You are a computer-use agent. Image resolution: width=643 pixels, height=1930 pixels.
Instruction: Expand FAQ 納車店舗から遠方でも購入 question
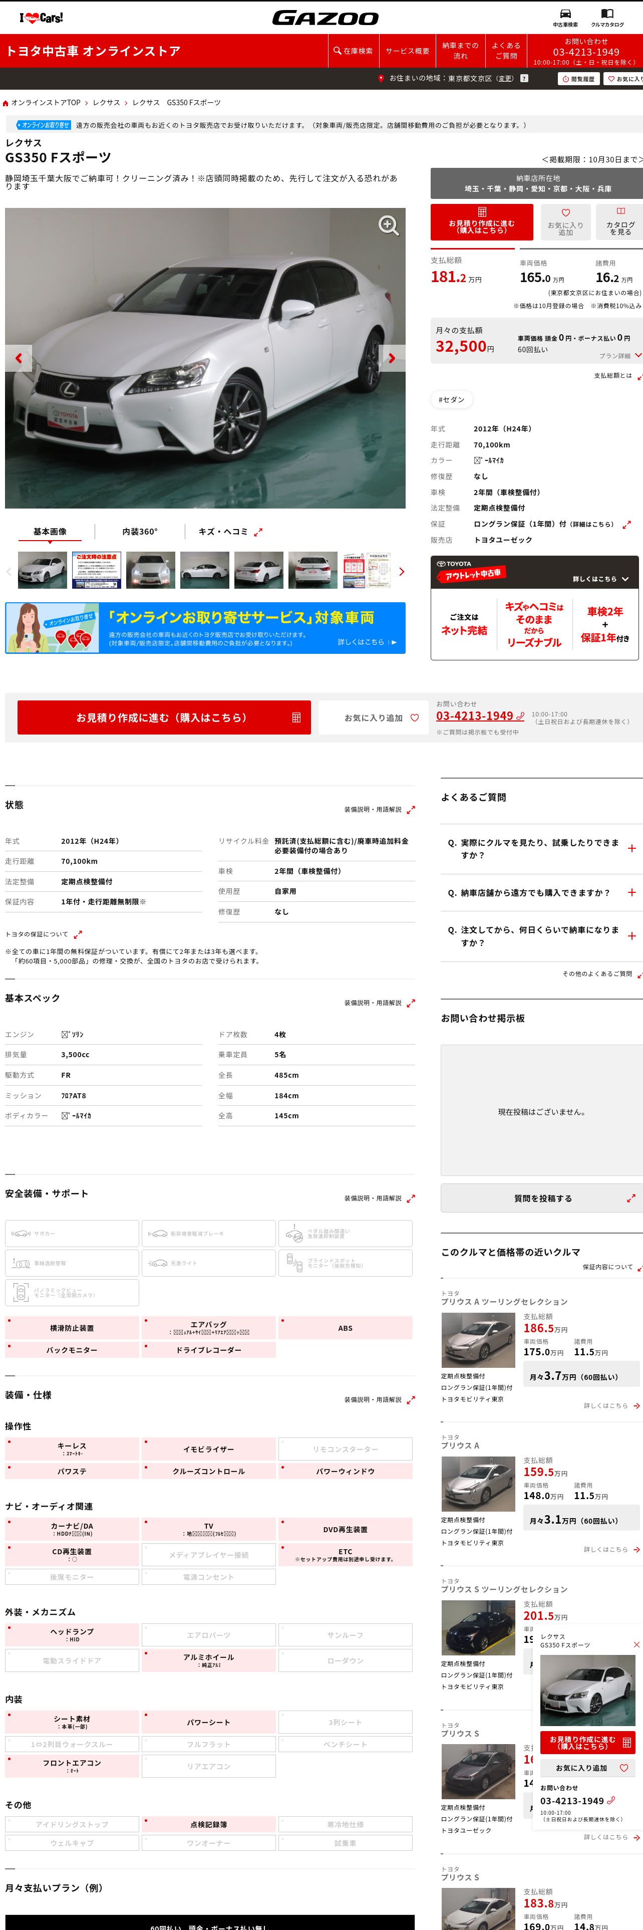tap(542, 893)
